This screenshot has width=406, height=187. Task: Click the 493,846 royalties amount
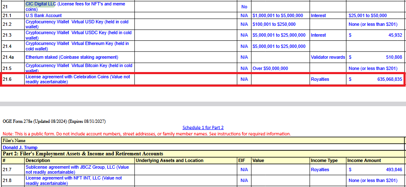394,170
